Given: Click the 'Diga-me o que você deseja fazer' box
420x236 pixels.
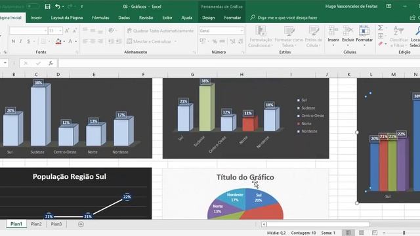Looking at the screenshot, I should [287, 18].
